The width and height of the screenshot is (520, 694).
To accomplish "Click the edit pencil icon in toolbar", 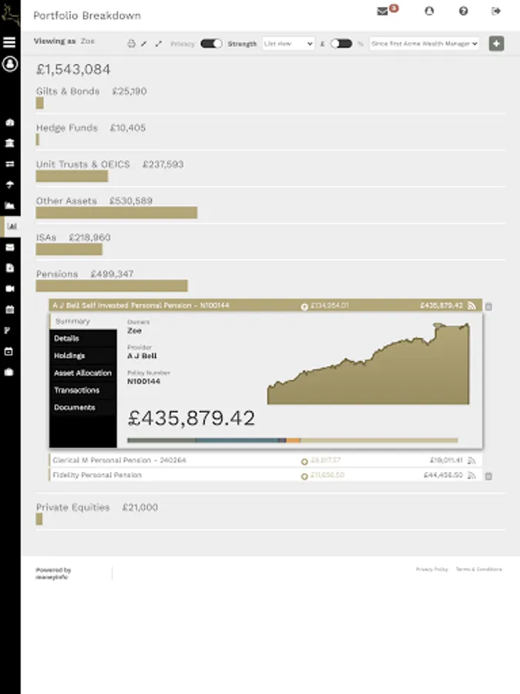I will pos(144,43).
